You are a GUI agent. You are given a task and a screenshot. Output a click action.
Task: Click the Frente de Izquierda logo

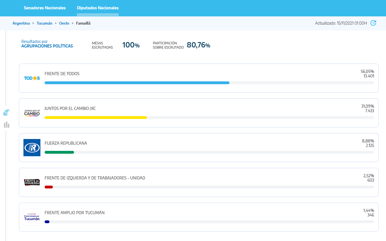32,182
